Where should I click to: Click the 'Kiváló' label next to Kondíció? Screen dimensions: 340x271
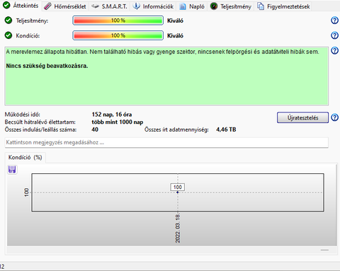175,36
